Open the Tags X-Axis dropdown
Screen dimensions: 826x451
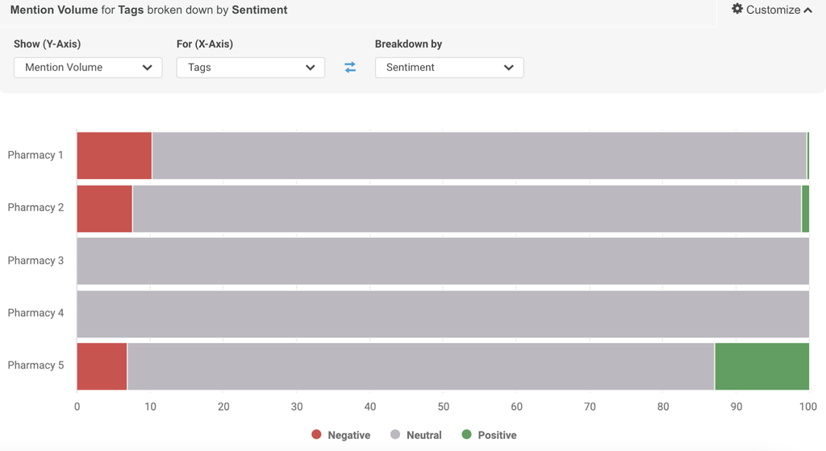[250, 68]
